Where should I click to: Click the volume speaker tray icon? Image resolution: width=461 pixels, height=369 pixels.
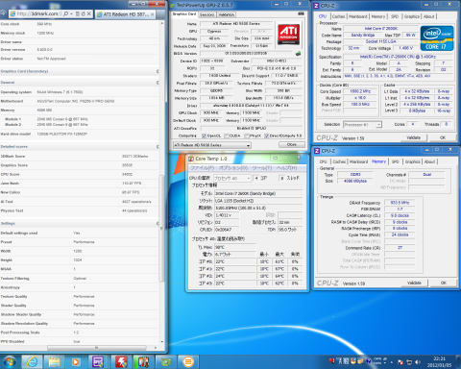click(418, 362)
